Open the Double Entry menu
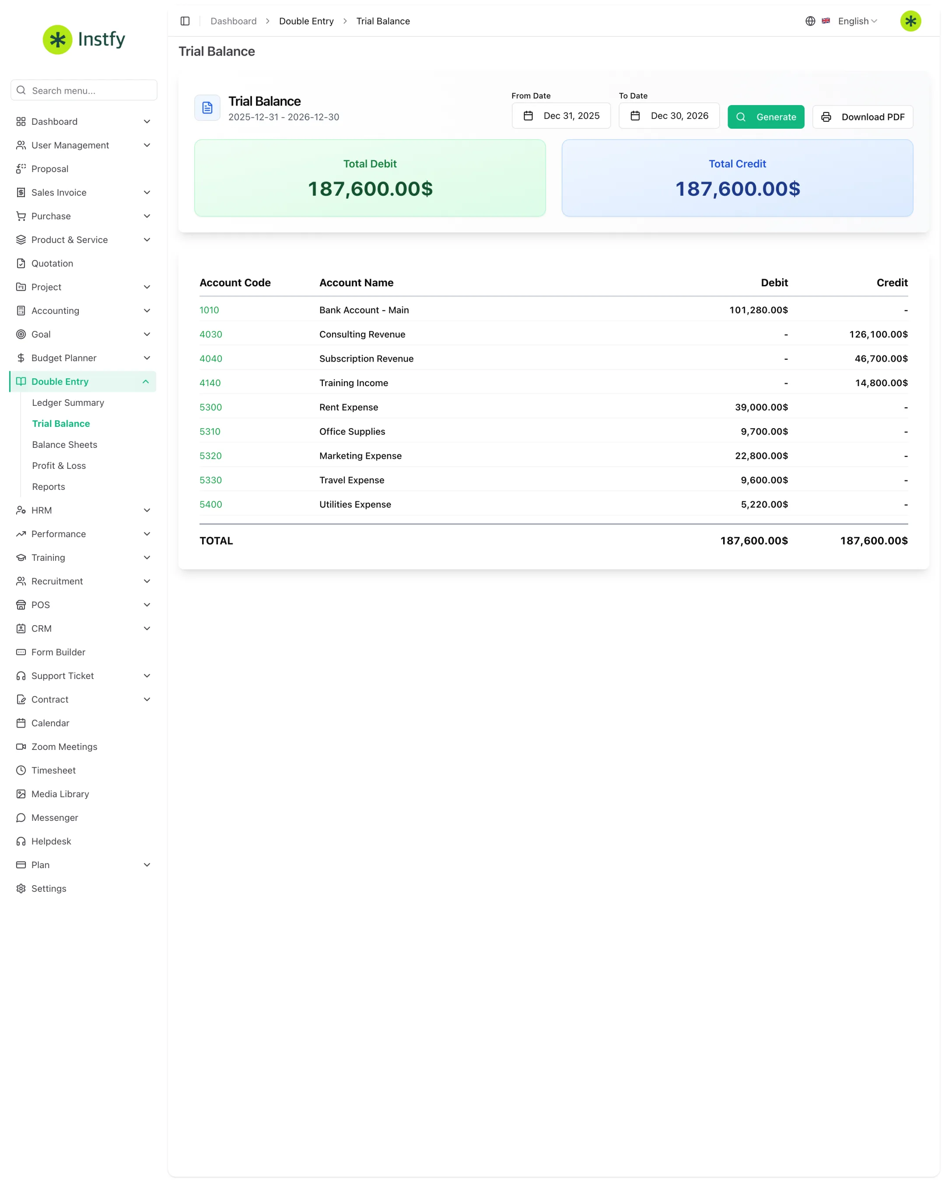The image size is (945, 1182). tap(83, 382)
